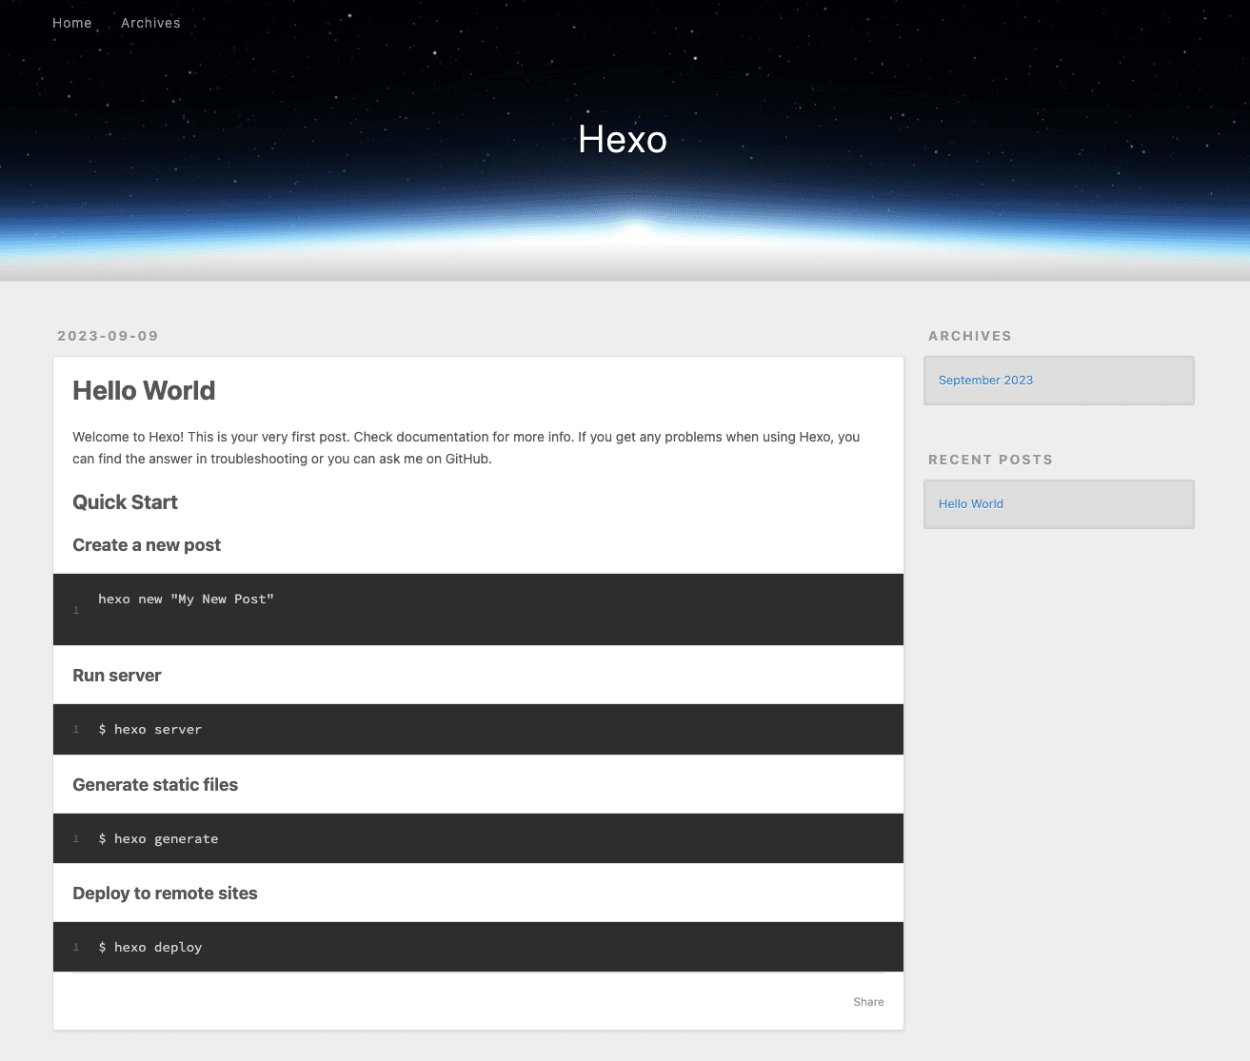Click the "$ hexo server" code line
The image size is (1250, 1061).
point(150,730)
